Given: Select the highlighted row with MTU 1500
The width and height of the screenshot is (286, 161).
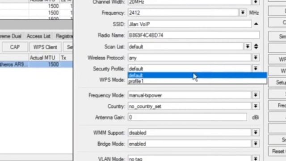Looking at the screenshot, I should (37, 64).
